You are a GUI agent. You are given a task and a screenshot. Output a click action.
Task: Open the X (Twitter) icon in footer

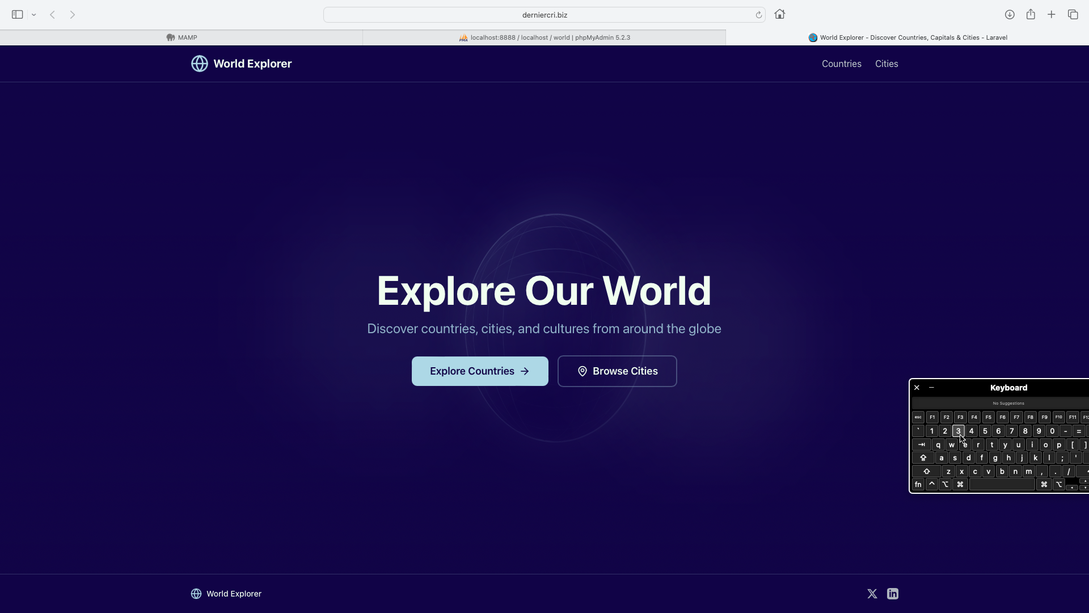coord(872,594)
